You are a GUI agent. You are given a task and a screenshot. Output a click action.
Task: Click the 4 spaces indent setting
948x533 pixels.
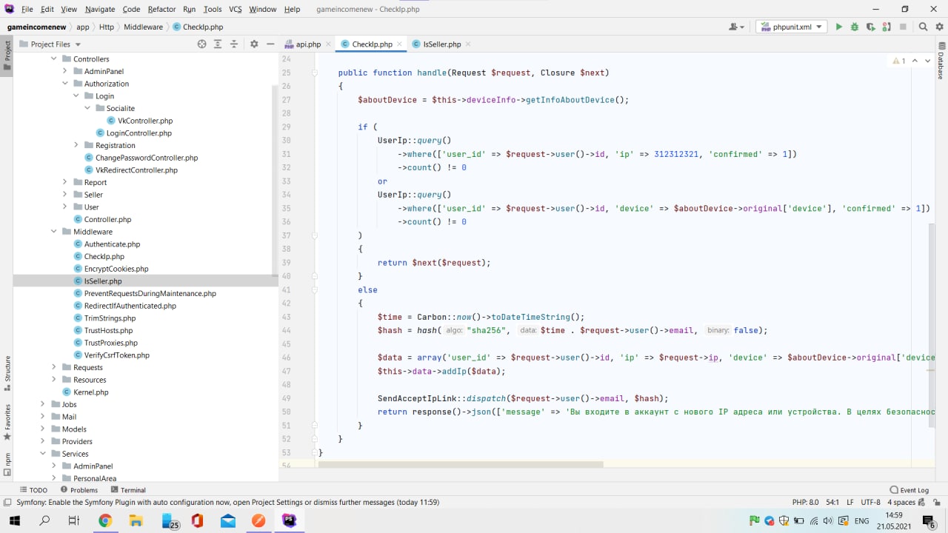click(902, 502)
